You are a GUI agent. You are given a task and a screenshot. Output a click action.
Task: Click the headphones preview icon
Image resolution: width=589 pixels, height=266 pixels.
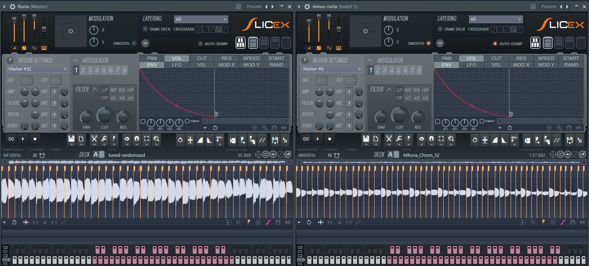(137, 140)
